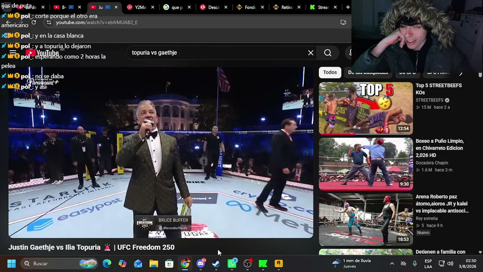The image size is (483, 272).
Task: Open the ESP LAA language switcher
Action: pyautogui.click(x=428, y=263)
